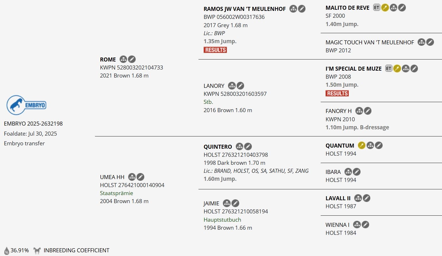Click the edit icon beside Lavall II
The width and height of the screenshot is (442, 256).
pos(366,198)
